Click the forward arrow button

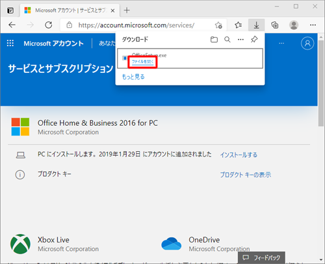pos(30,25)
